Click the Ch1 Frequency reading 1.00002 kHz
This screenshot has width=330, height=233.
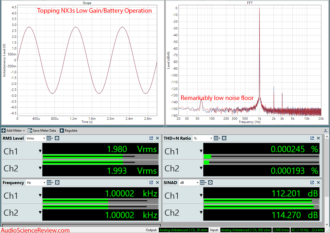(x=131, y=193)
